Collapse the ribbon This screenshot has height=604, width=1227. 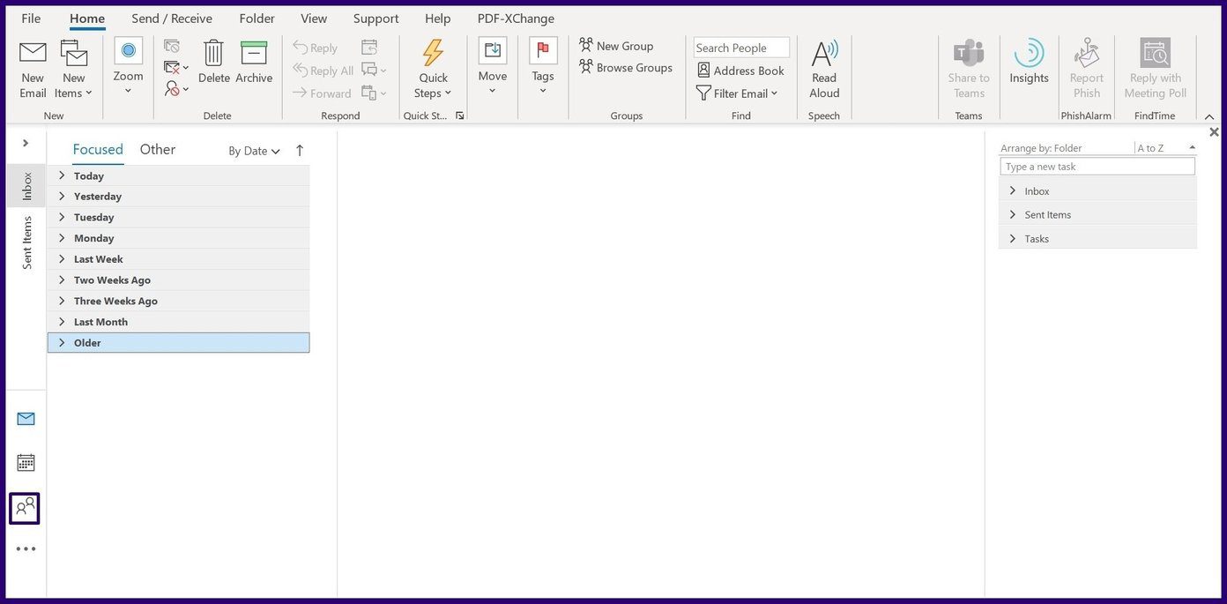pos(1209,116)
